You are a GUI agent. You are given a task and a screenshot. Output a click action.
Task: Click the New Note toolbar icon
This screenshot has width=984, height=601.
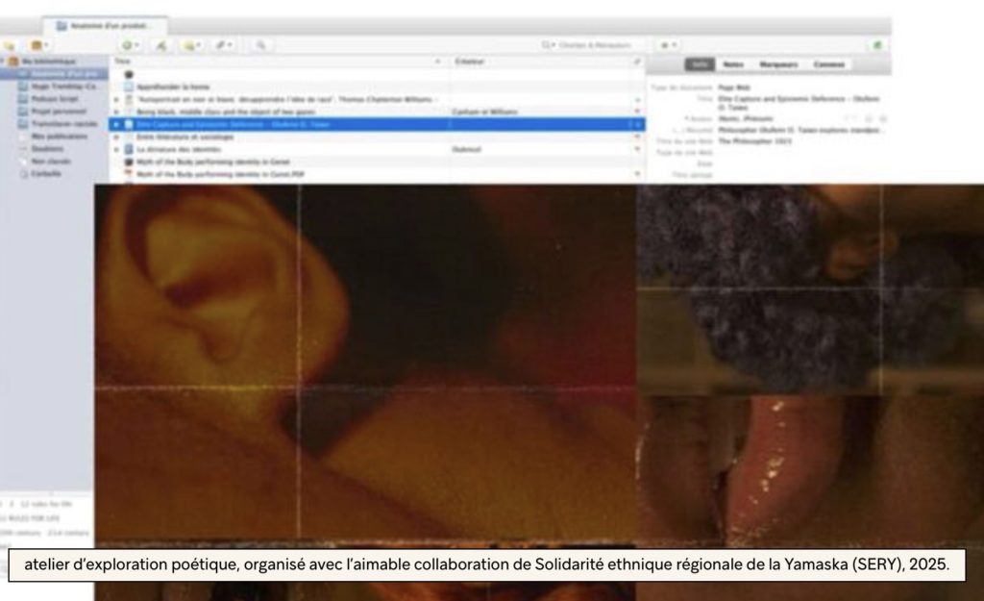pyautogui.click(x=191, y=45)
